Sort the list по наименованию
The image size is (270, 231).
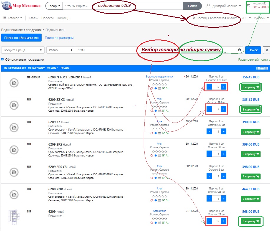(15, 68)
